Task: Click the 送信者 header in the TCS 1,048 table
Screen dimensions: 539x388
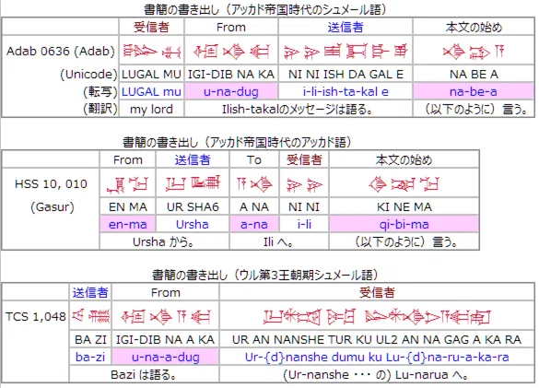Action: (90, 292)
